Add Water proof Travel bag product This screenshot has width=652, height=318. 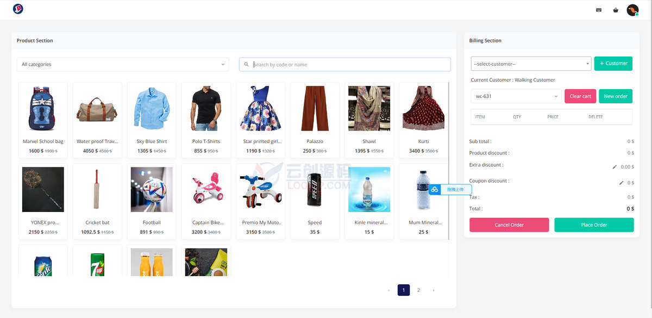[x=97, y=120]
